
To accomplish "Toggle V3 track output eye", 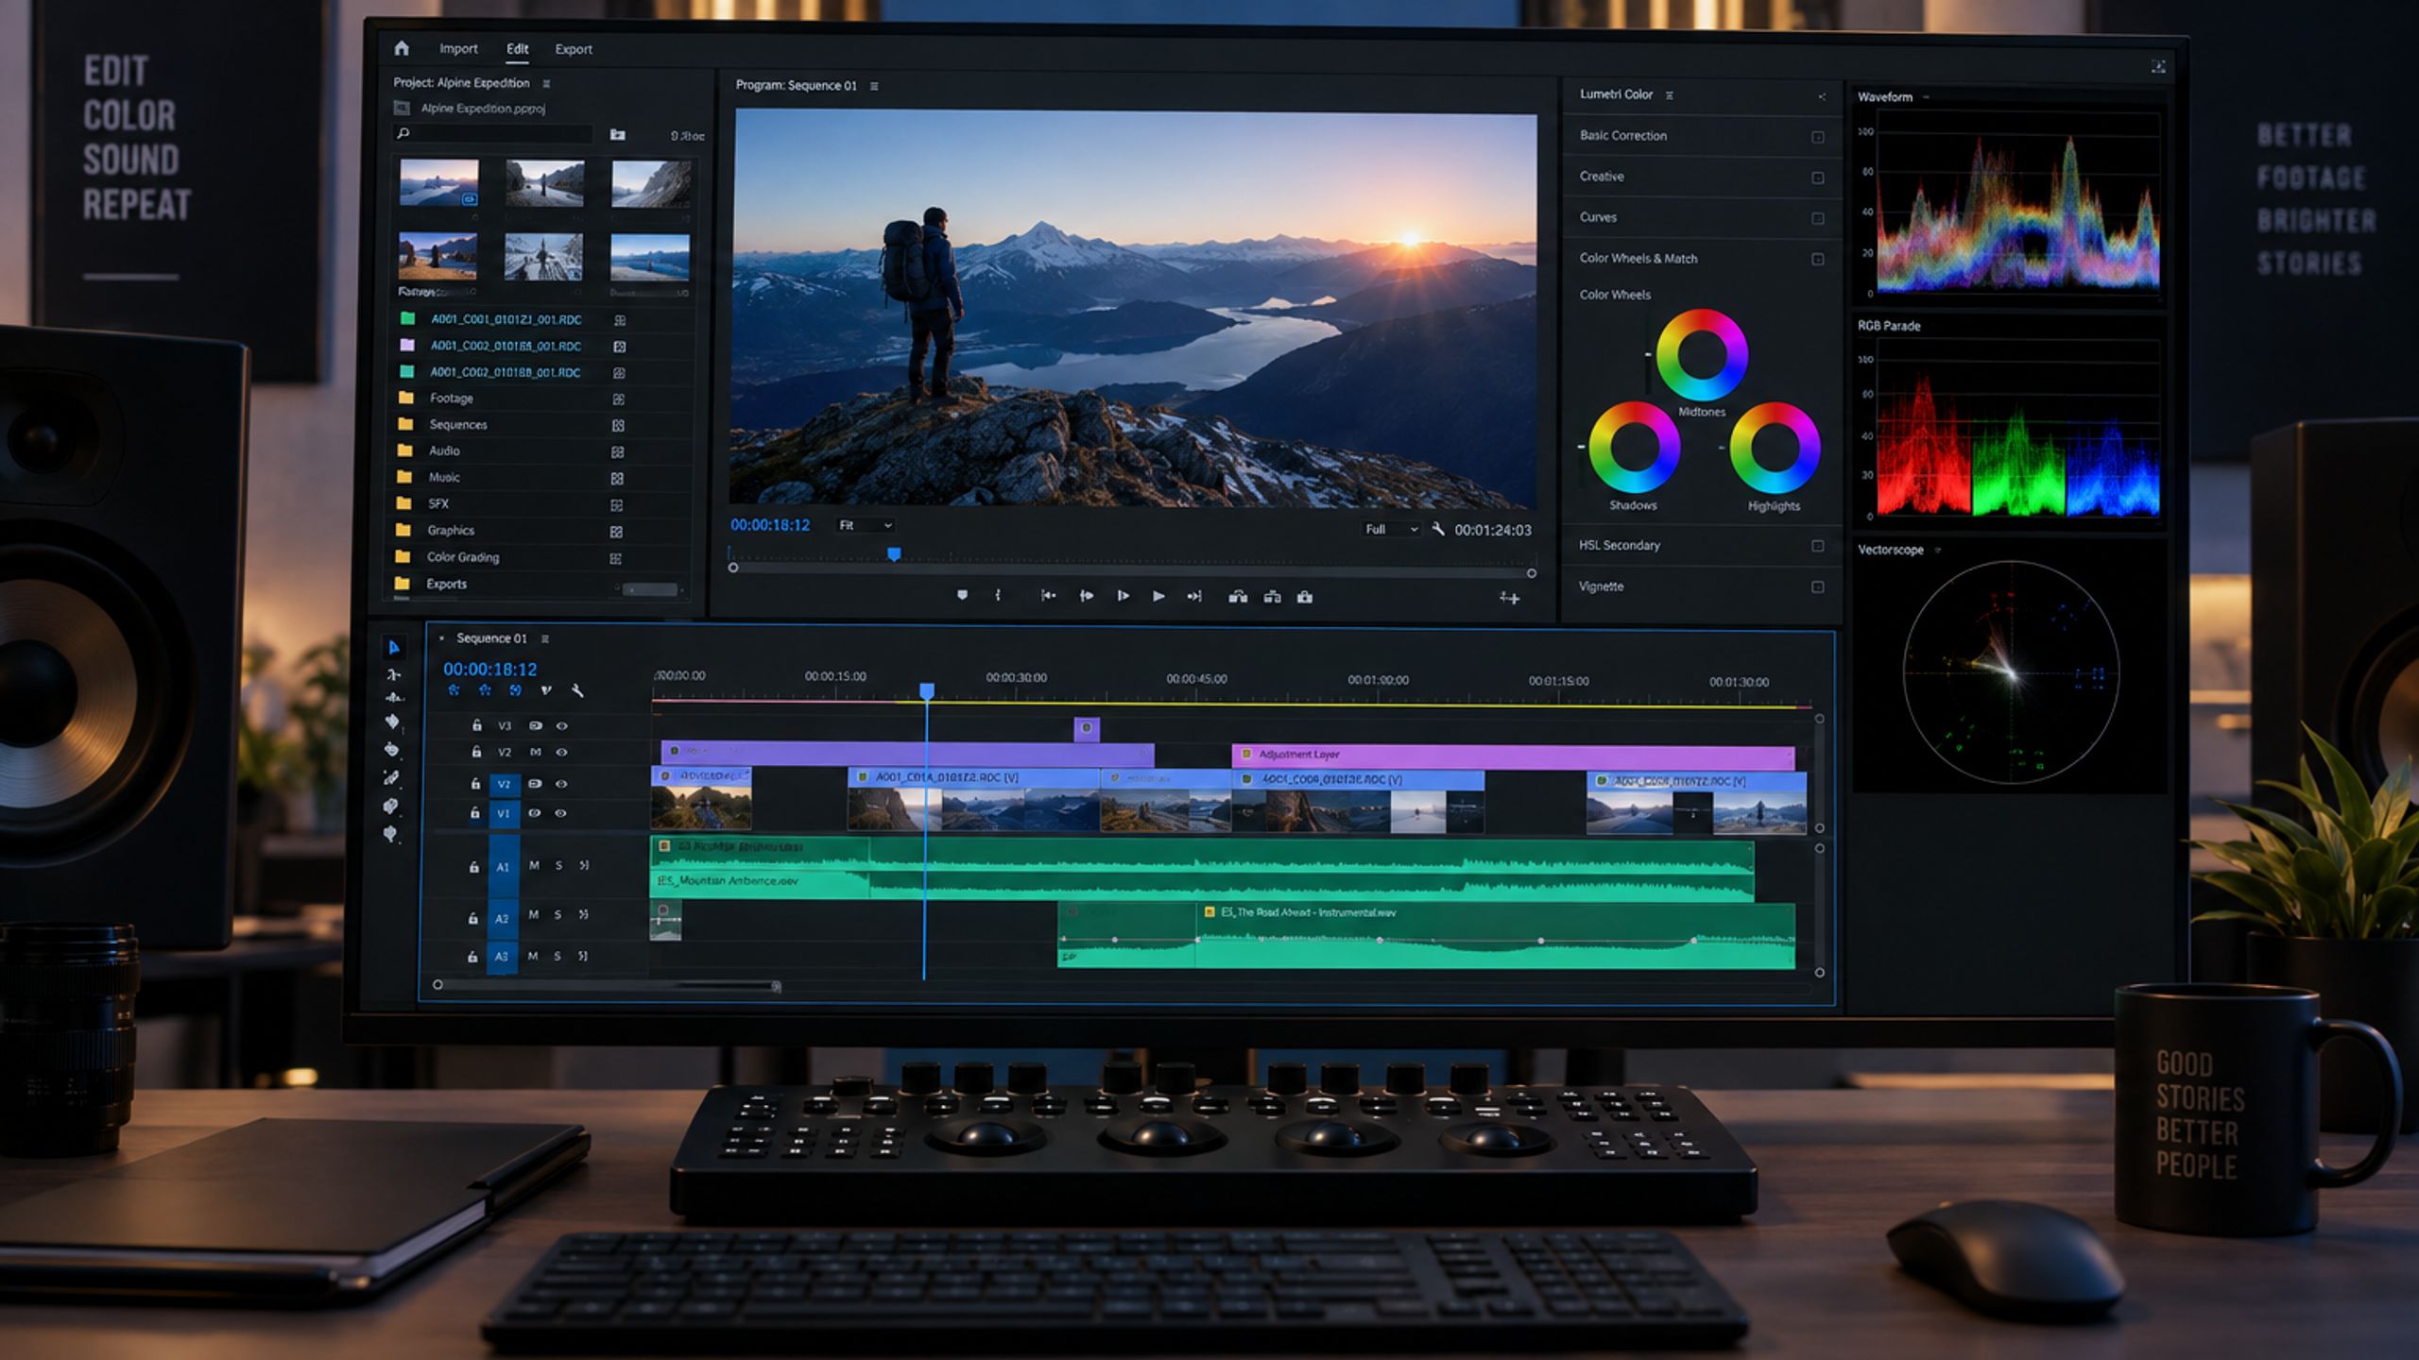I will [561, 726].
